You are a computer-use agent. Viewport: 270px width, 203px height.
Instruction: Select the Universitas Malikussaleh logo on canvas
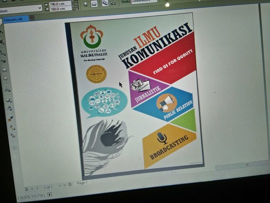[x=93, y=43]
